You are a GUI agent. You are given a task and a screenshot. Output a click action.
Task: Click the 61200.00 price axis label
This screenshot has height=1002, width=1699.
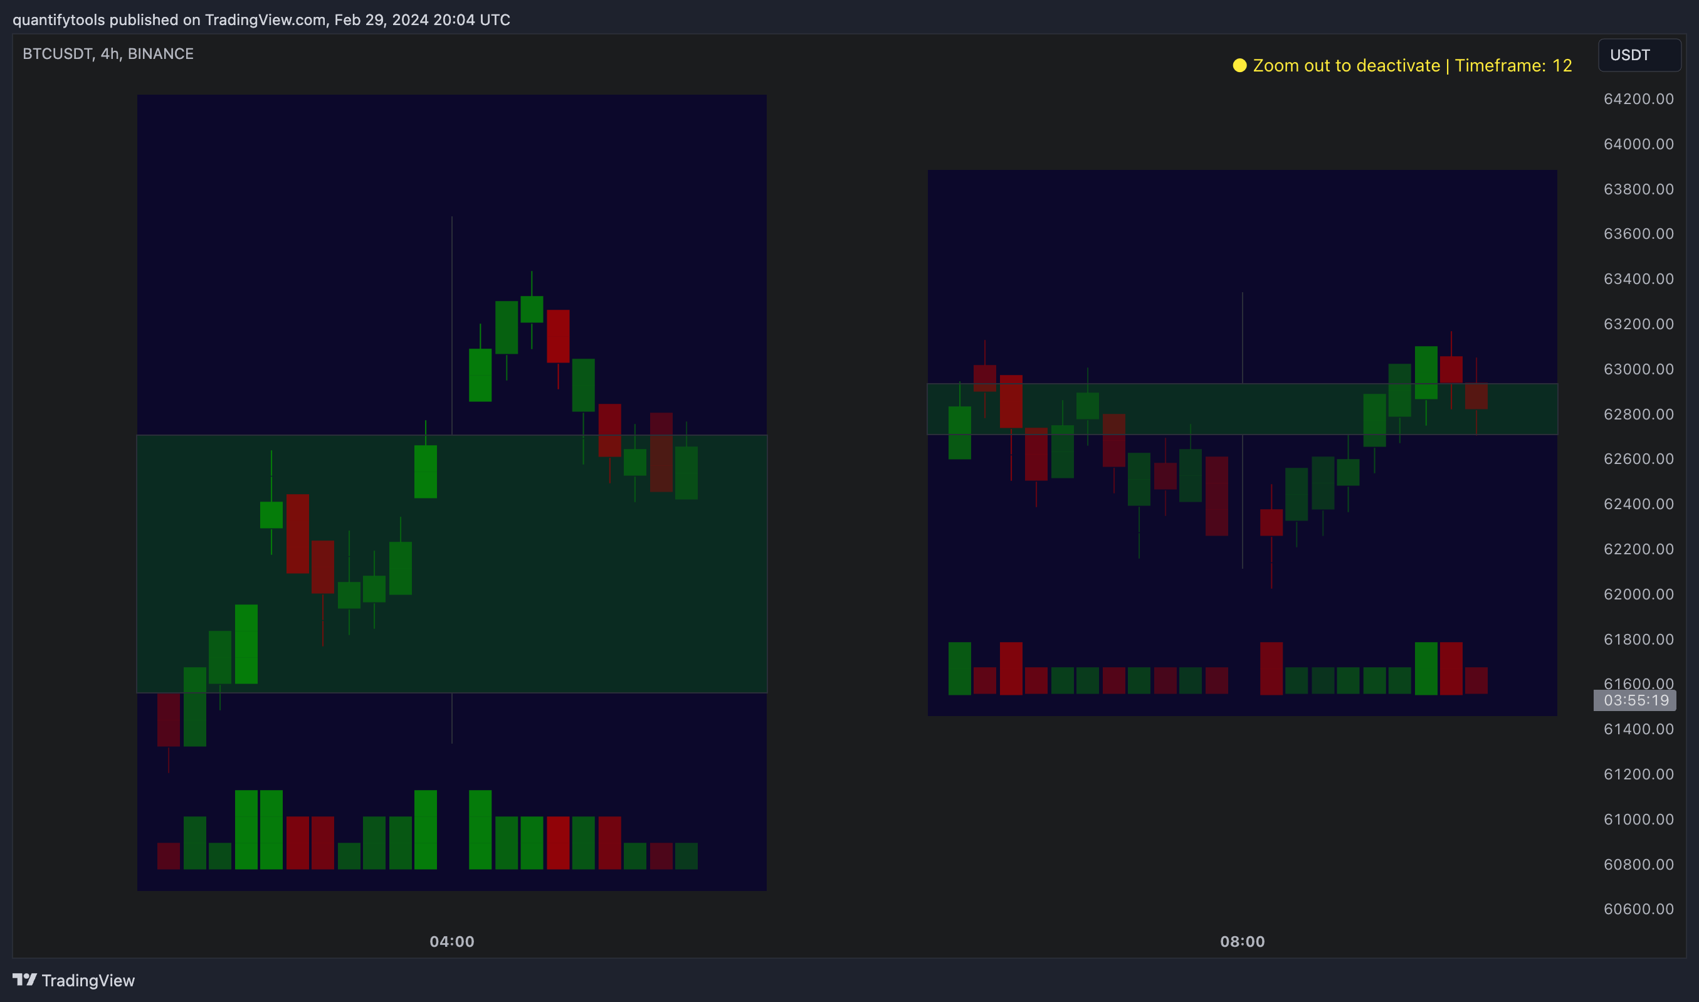[x=1639, y=774]
